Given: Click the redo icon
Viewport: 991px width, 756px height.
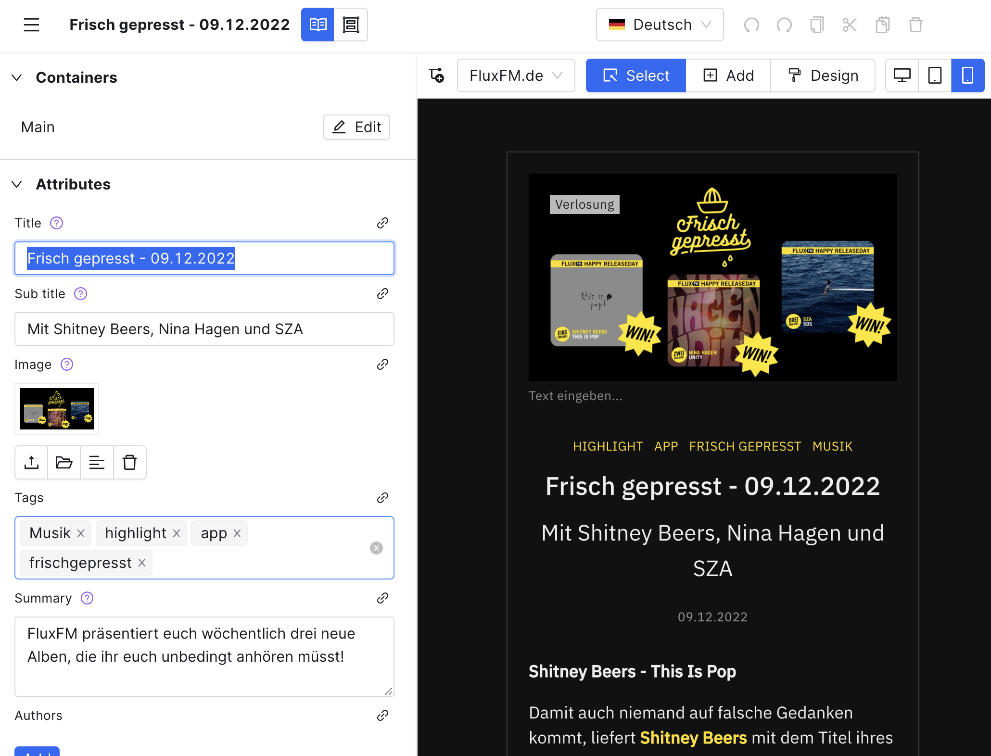Looking at the screenshot, I should (x=784, y=25).
